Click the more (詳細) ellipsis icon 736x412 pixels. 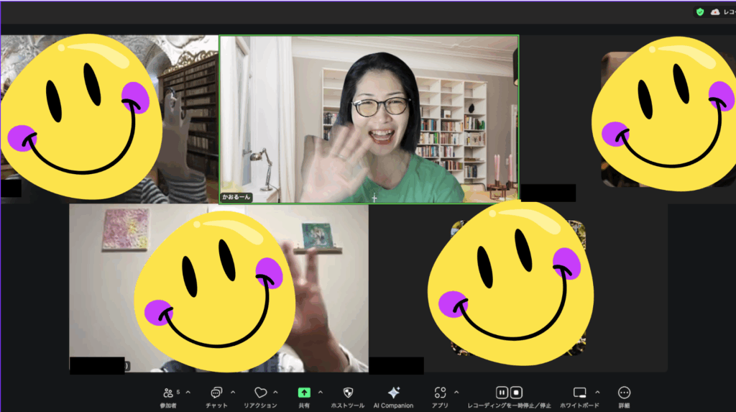[624, 393]
